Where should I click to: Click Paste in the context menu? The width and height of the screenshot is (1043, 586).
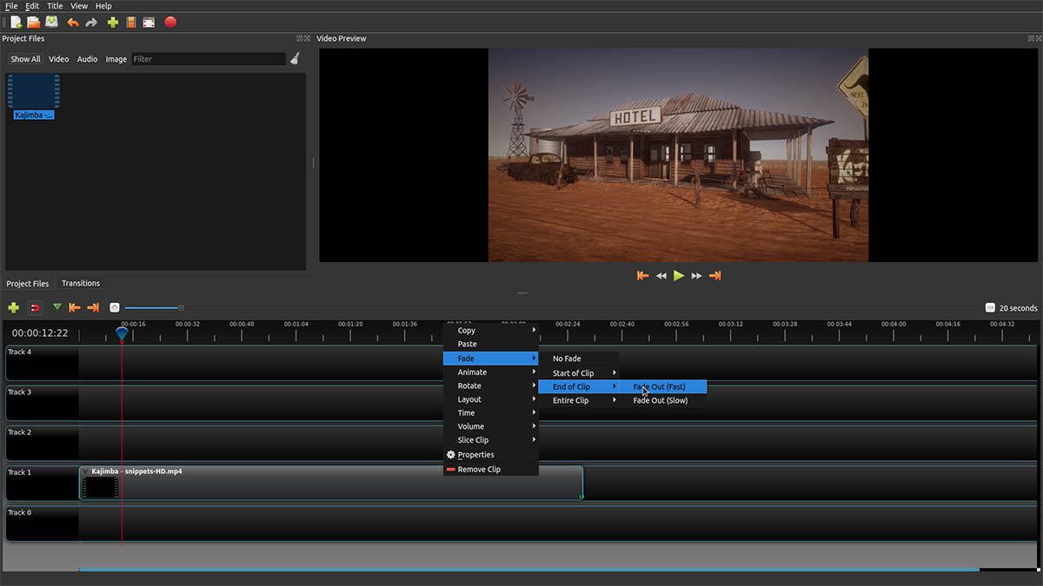tap(491, 344)
